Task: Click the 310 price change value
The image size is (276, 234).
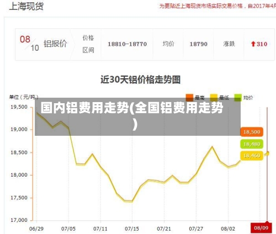Action: point(262,44)
